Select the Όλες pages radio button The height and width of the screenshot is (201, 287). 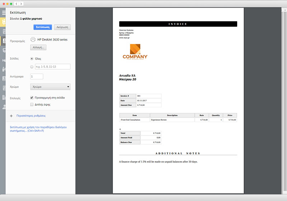32,58
